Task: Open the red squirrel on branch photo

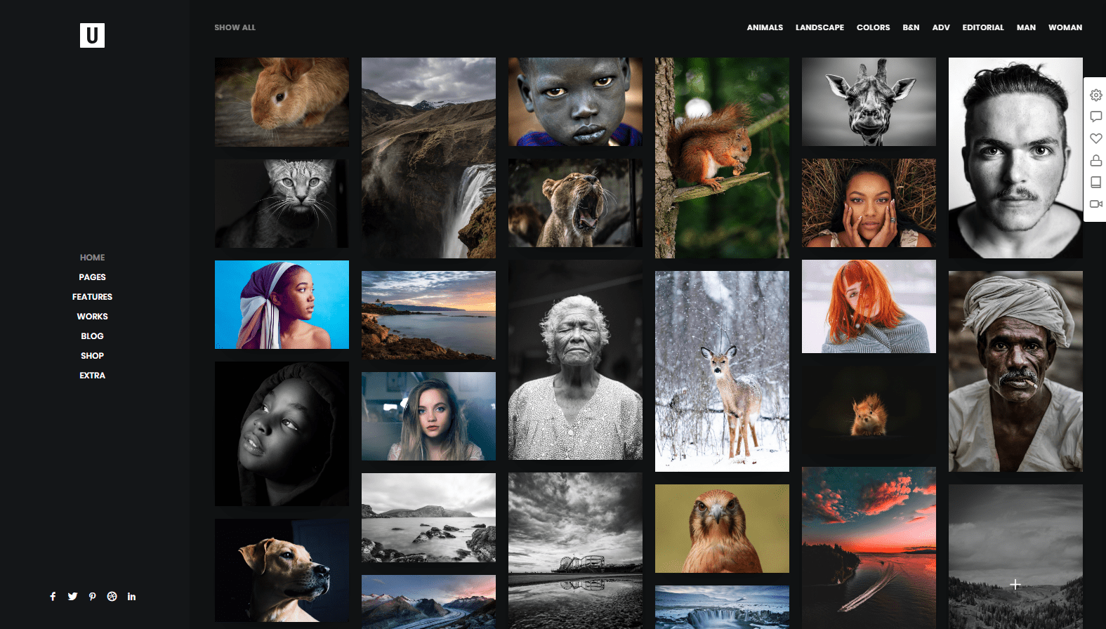Action: pyautogui.click(x=722, y=158)
